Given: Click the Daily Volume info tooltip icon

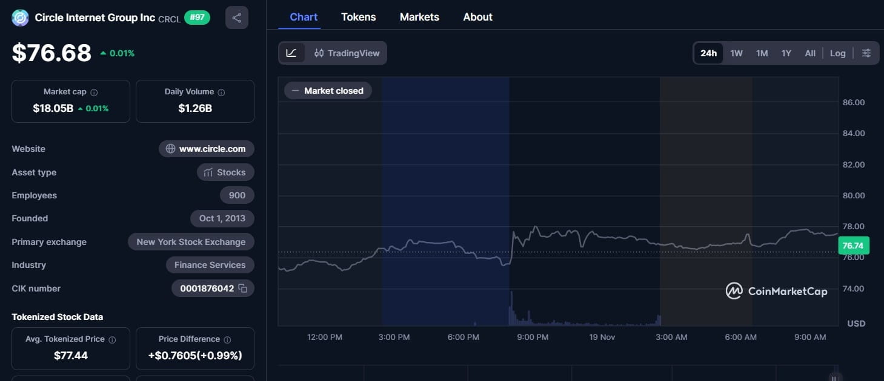Looking at the screenshot, I should pyautogui.click(x=221, y=91).
